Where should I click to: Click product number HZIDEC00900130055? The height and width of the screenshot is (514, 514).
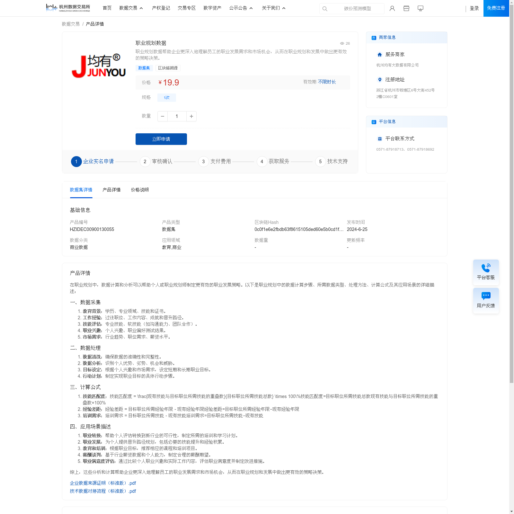coord(92,229)
